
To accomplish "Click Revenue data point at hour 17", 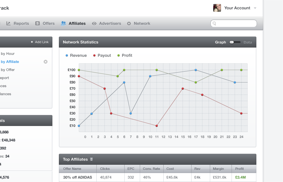I will (196, 70).
